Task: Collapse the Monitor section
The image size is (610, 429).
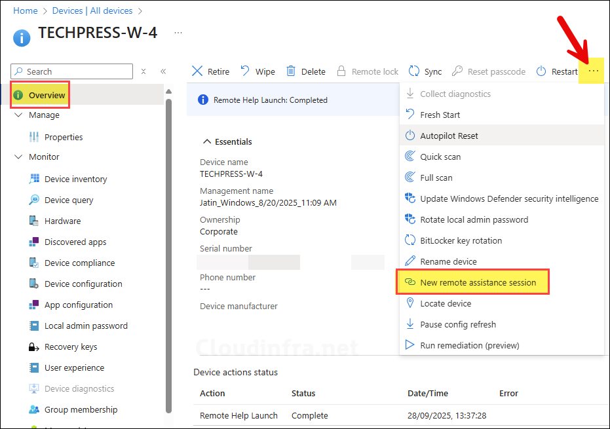Action: [x=18, y=157]
